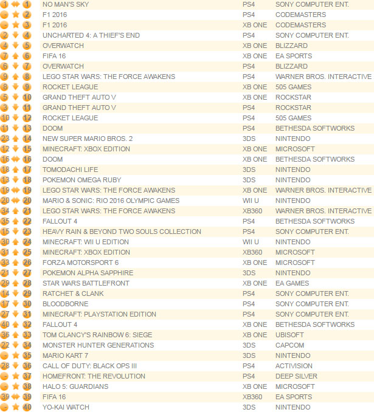374x412 pixels.
Task: Select the OVERWATCH title in the XB ONE row
Action: pyautogui.click(x=63, y=46)
